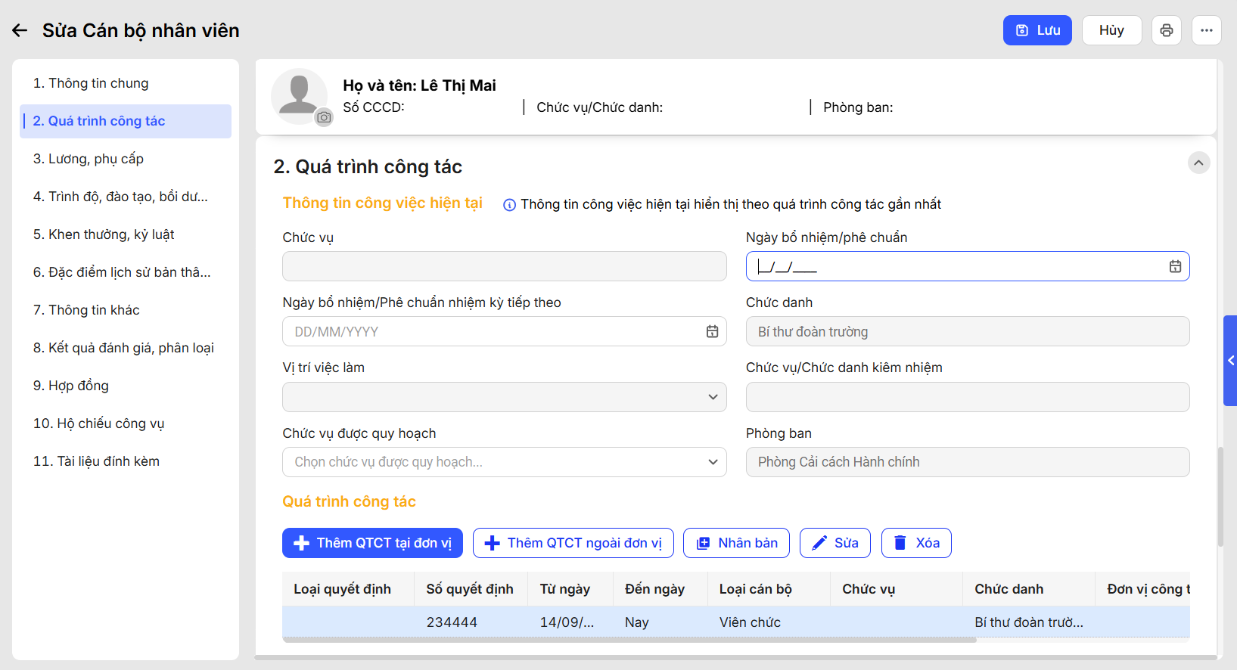Open calendar for Ngày bổ nhiệm/phê chuẩn

click(1175, 266)
